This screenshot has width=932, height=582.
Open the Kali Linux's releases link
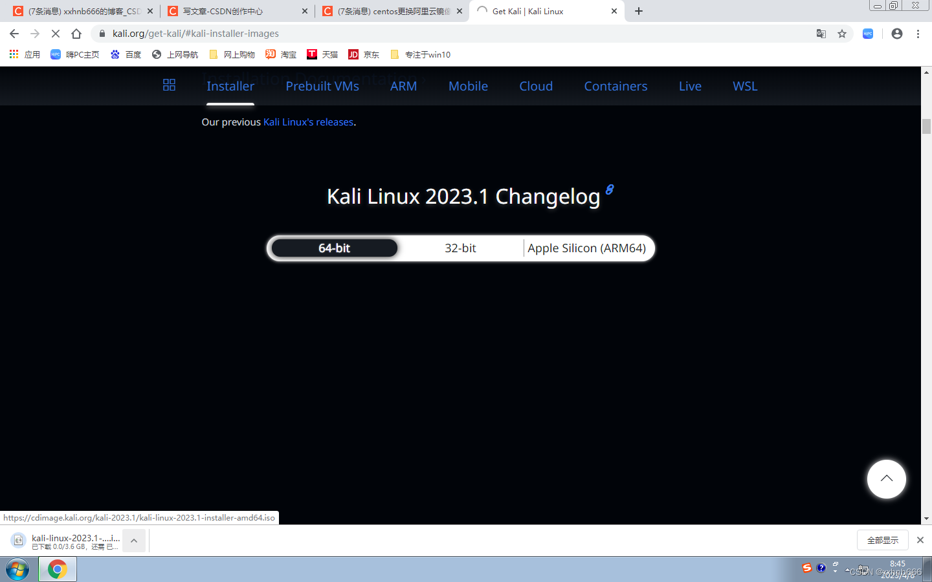307,122
